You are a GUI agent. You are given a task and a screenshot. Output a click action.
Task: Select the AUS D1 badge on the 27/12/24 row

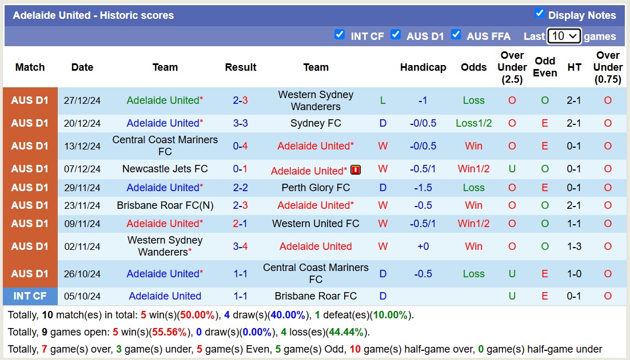point(30,100)
